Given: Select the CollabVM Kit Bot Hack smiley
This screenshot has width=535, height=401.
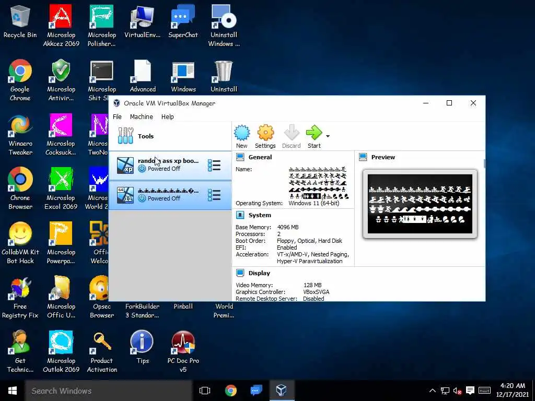Looking at the screenshot, I should tap(20, 243).
